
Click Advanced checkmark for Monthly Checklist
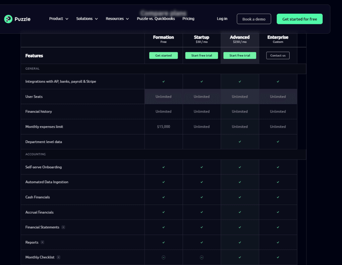pyautogui.click(x=240, y=257)
